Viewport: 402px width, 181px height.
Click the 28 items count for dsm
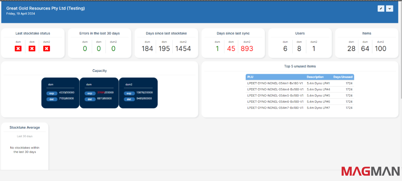(x=351, y=49)
